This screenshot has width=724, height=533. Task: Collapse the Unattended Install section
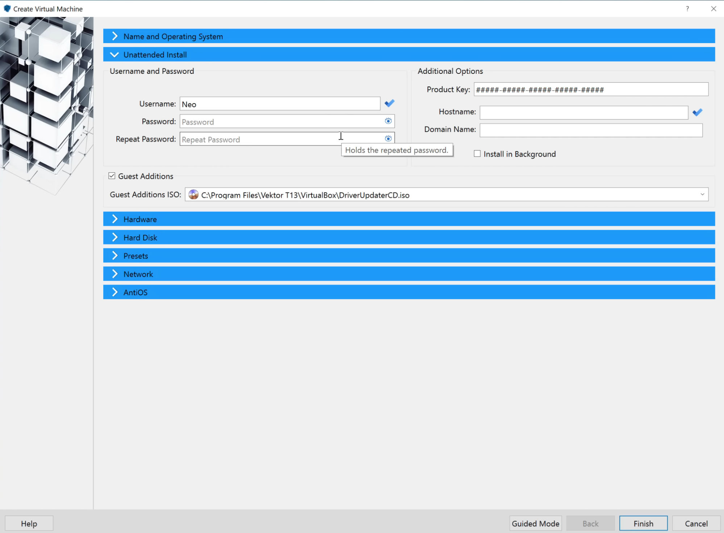point(409,55)
